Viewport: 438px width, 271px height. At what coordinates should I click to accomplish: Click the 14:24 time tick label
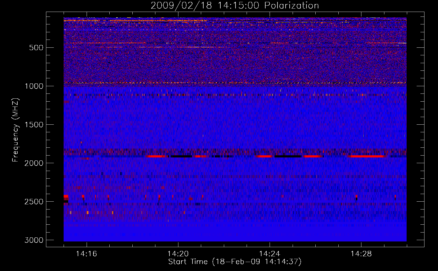(x=270, y=254)
